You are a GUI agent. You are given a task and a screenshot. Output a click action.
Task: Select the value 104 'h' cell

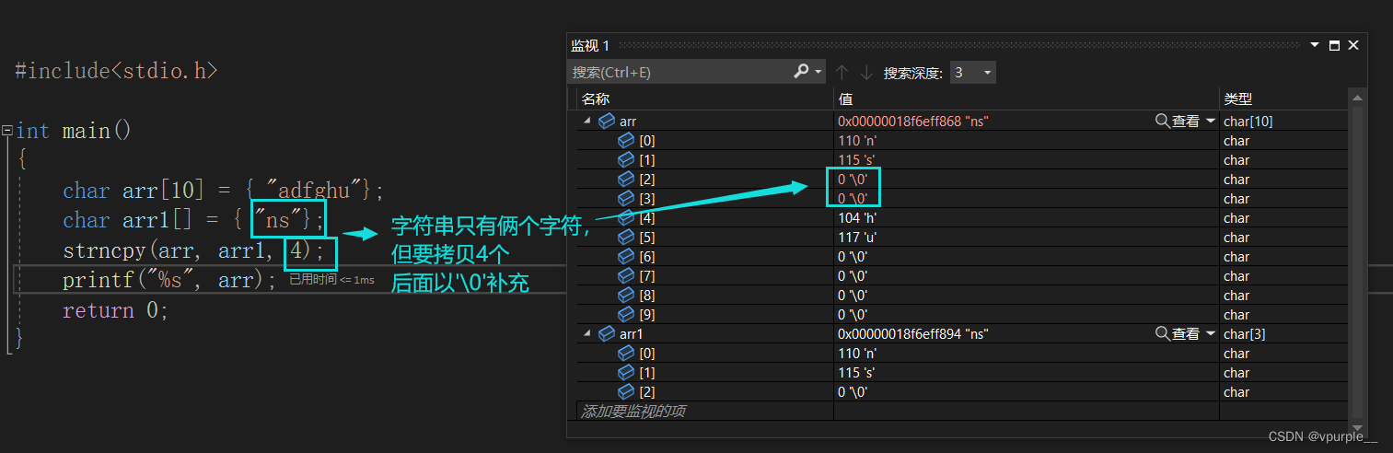click(x=1027, y=217)
